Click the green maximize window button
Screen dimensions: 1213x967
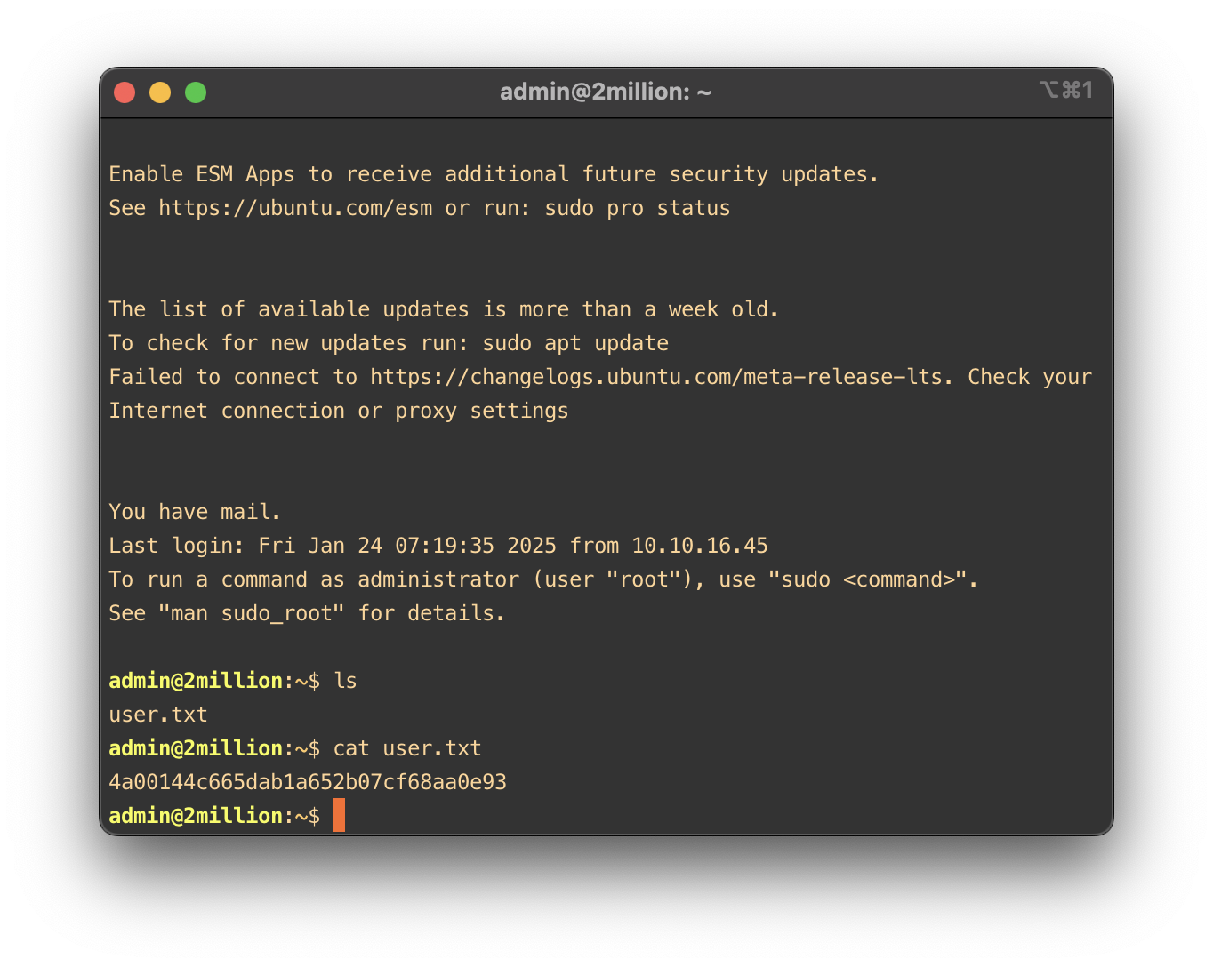coord(196,92)
